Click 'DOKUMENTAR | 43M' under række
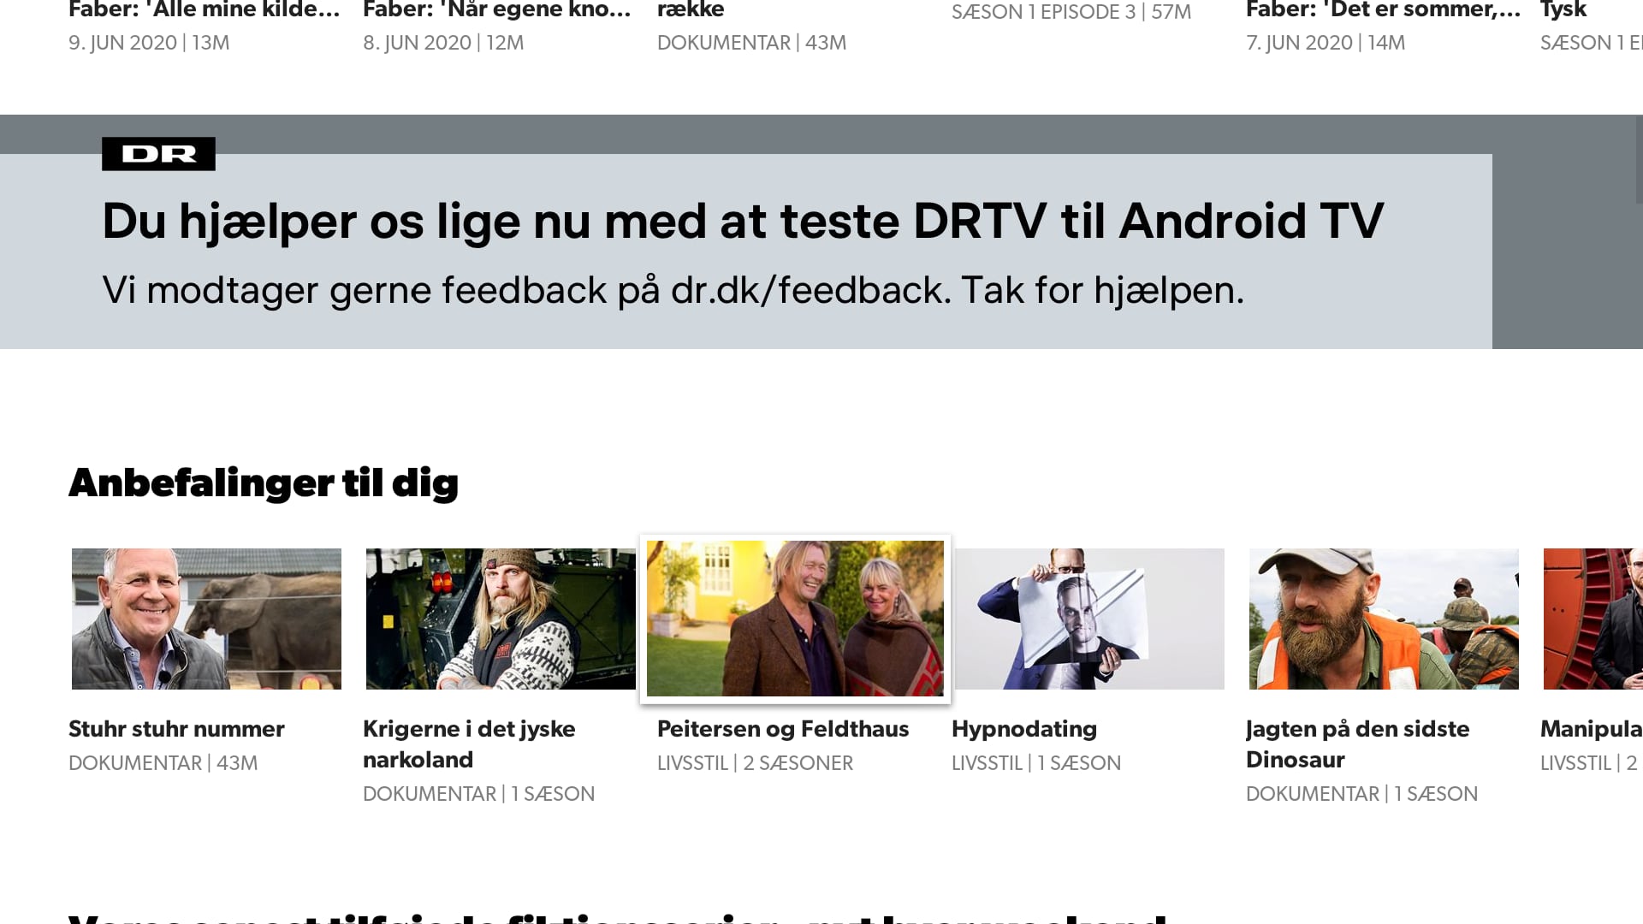The width and height of the screenshot is (1643, 924). click(751, 43)
